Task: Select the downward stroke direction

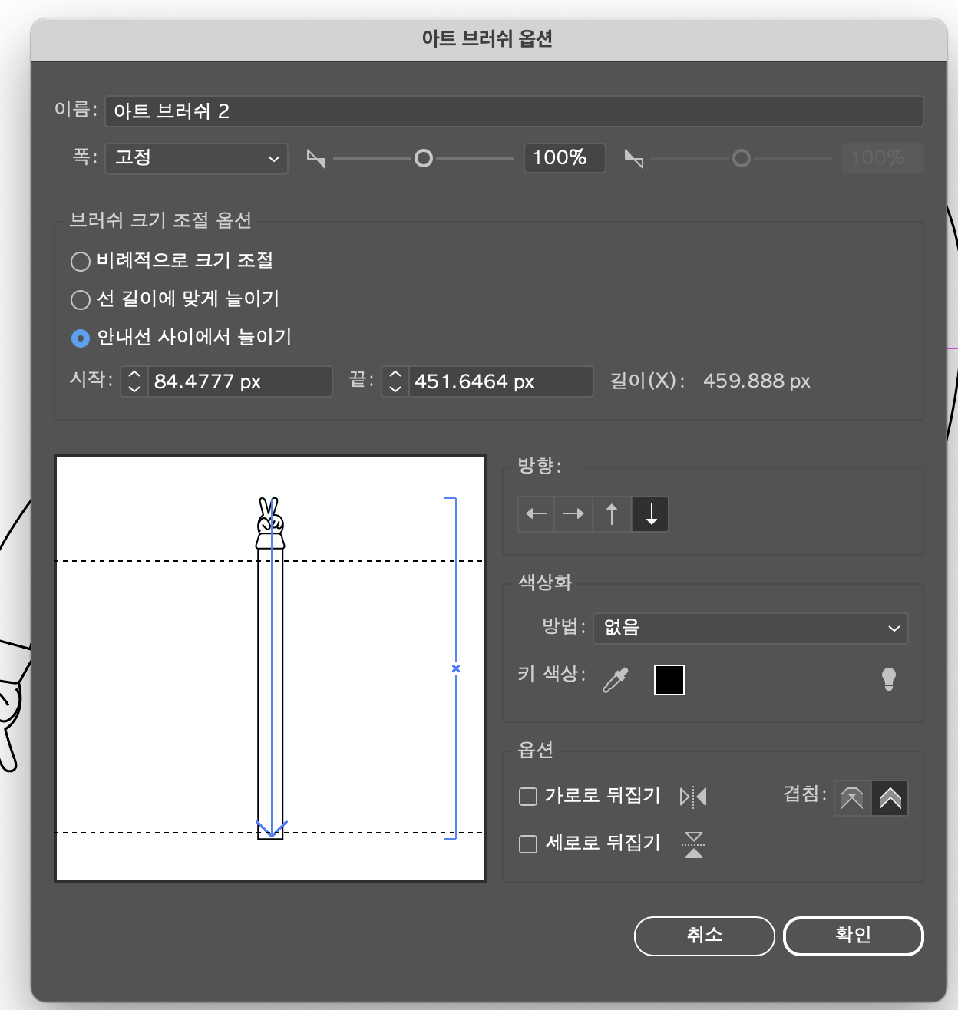Action: (x=649, y=514)
